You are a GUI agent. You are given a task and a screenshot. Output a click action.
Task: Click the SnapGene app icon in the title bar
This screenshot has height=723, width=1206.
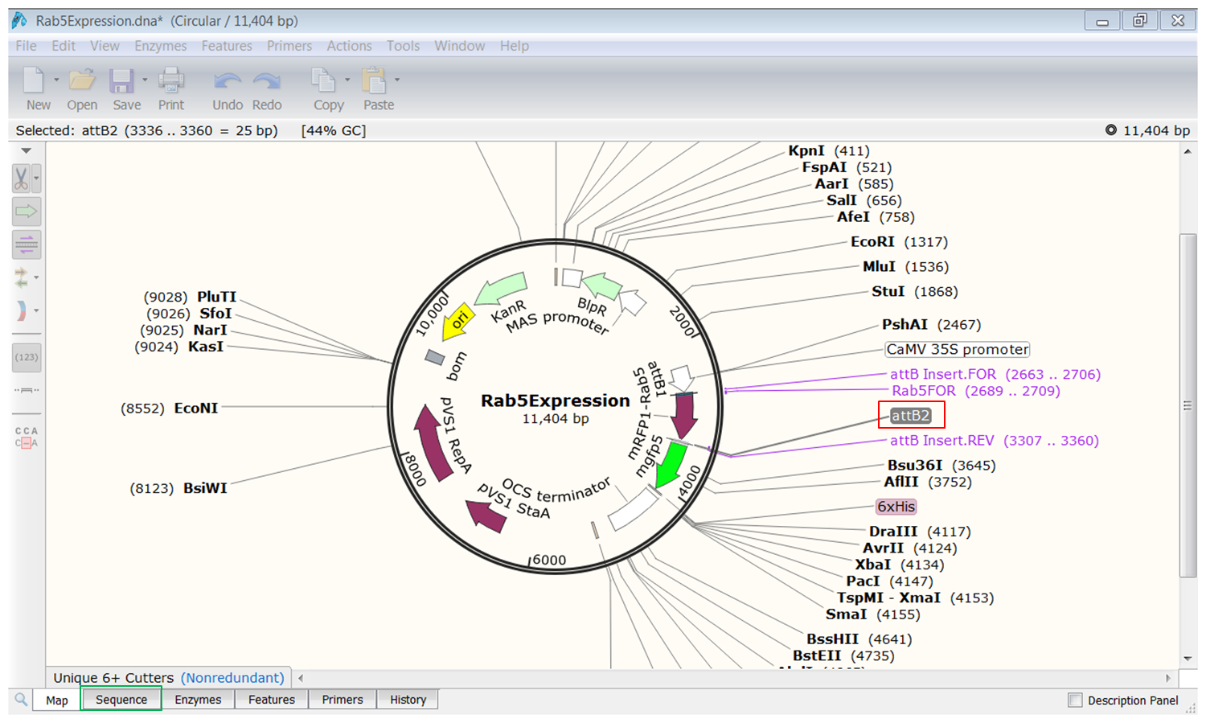[x=19, y=21]
